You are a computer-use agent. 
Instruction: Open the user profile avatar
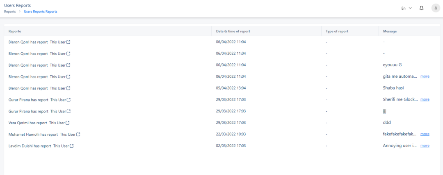pos(436,8)
